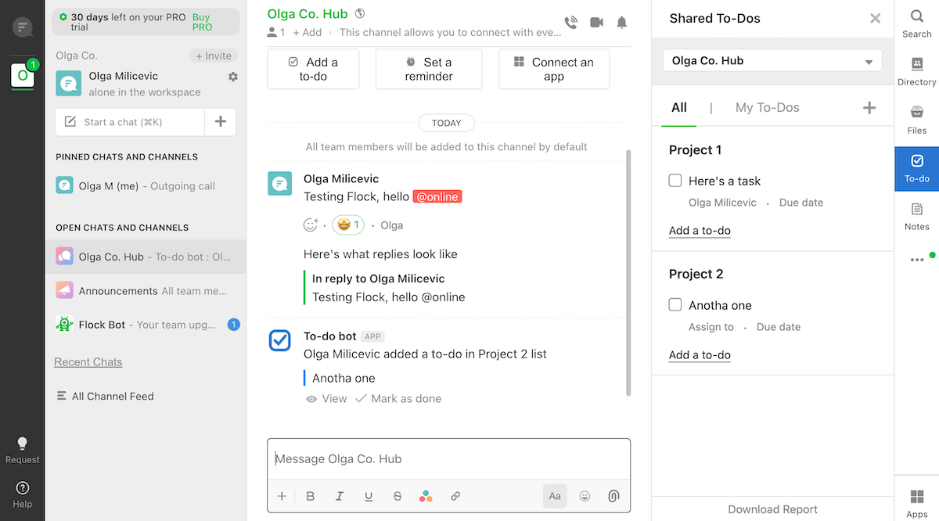The image size is (939, 521).
Task: Click the 'Add a to-do' button in channel
Action: coord(313,69)
